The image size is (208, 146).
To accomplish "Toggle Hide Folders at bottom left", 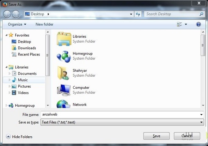I will [x=19, y=137].
